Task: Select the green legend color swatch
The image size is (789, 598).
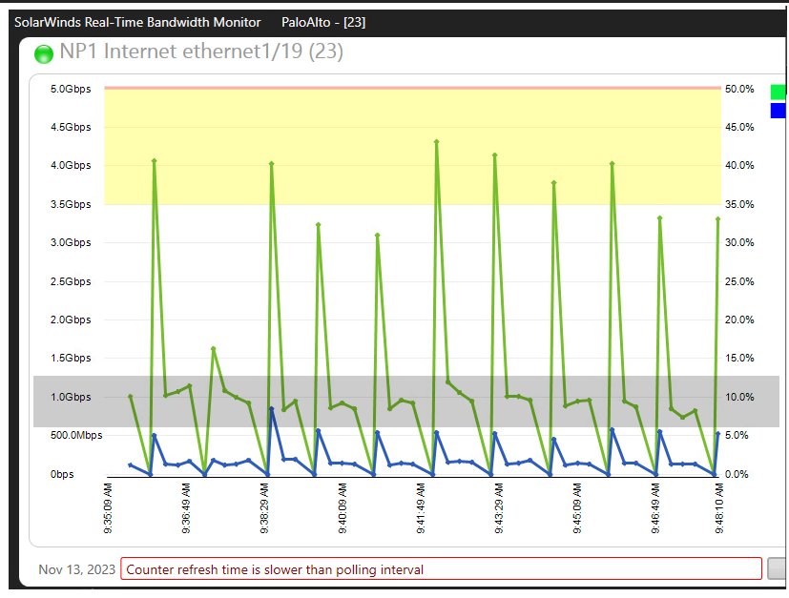Action: (778, 93)
